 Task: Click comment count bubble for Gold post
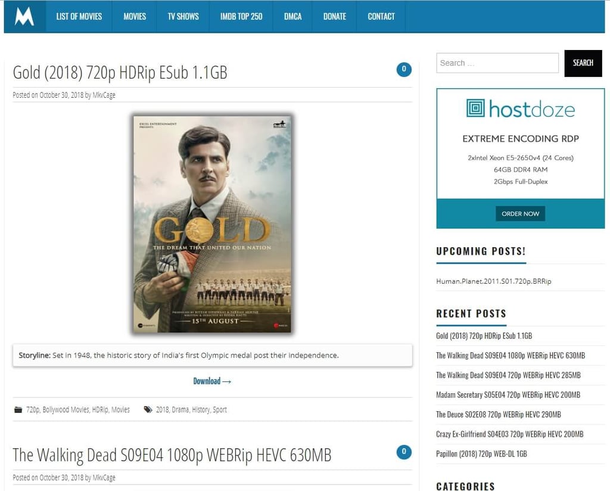(x=404, y=69)
